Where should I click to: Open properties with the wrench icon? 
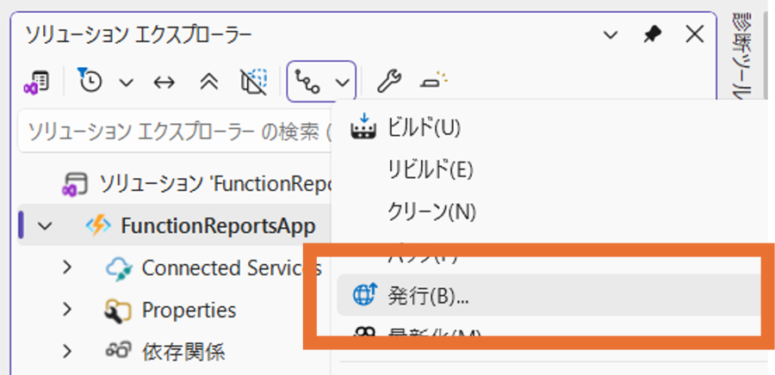point(389,81)
